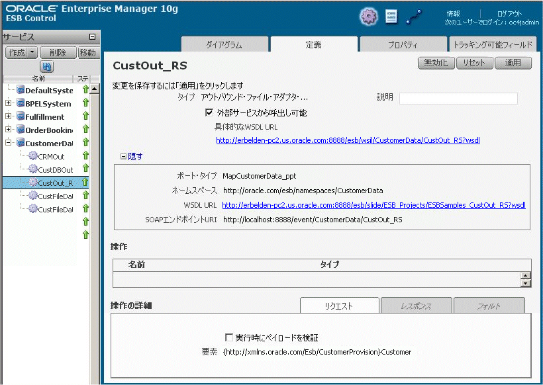Viewport: 543px width, 385px height.
Task: Click the BPELSystem database icon
Action: tap(21, 103)
